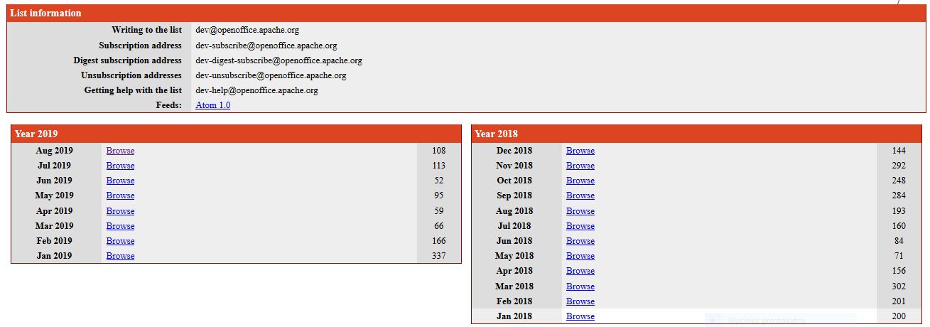Browse the Jun 2018 archive

[x=580, y=241]
